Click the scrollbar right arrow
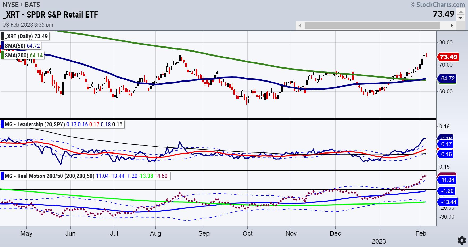 pos(452,26)
